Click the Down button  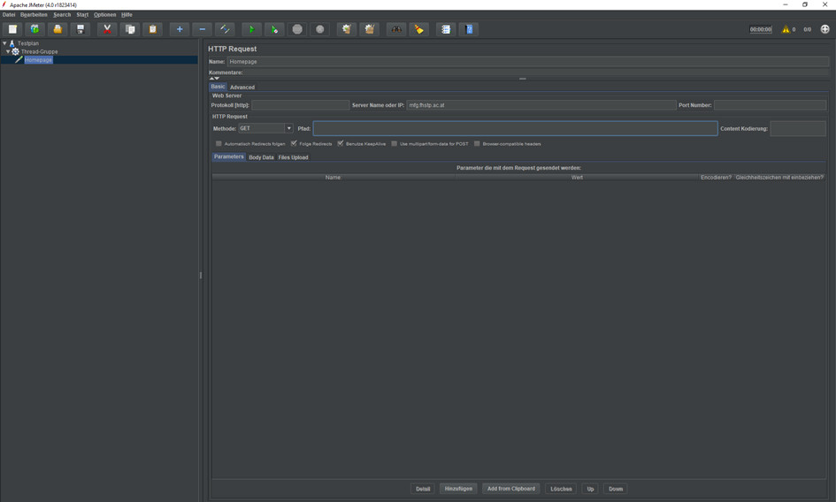coord(616,489)
